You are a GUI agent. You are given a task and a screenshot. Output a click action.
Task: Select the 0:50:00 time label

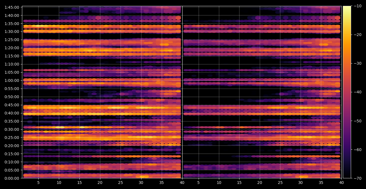[x=12, y=96]
